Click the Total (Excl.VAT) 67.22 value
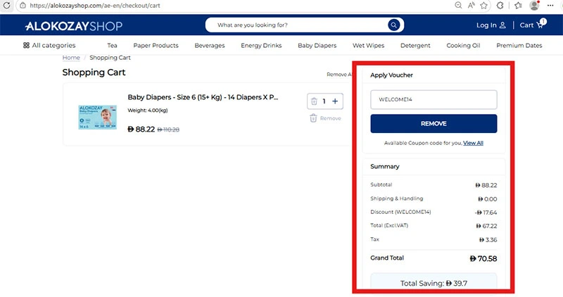The height and width of the screenshot is (297, 563). tap(486, 226)
